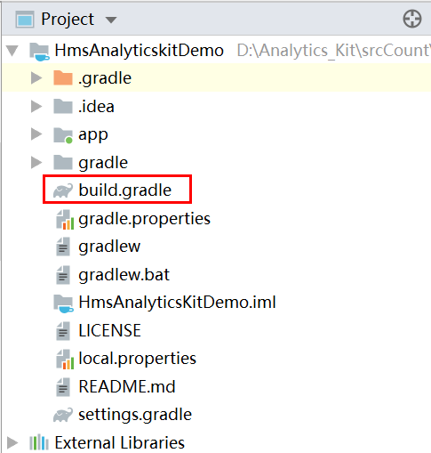
Task: Click the local.properties chart file icon
Action: point(65,360)
